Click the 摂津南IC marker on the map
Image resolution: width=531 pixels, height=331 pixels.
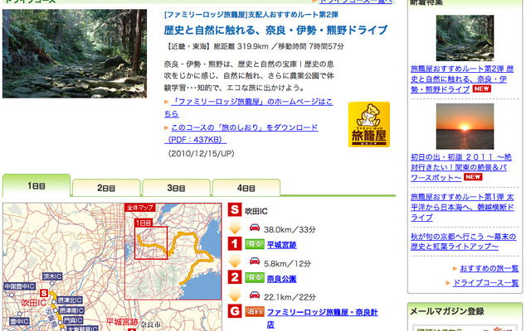pyautogui.click(x=72, y=310)
